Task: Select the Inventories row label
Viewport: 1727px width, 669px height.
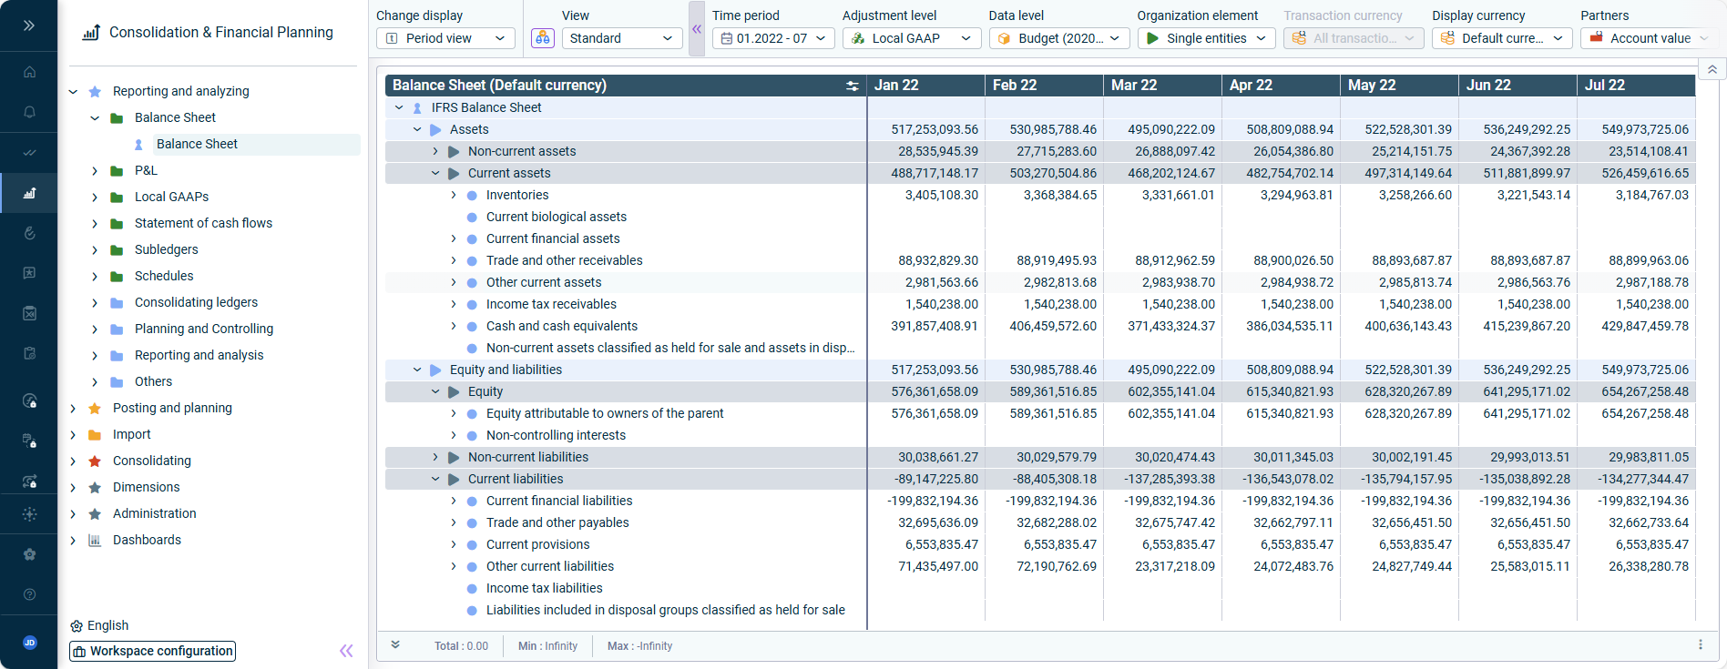Action: click(x=517, y=195)
